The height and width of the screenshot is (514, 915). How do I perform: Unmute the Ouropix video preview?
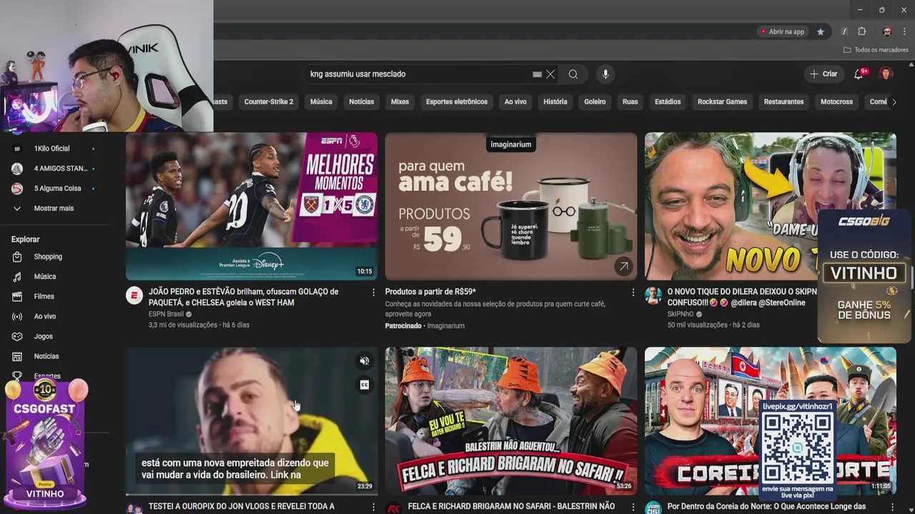(x=365, y=361)
